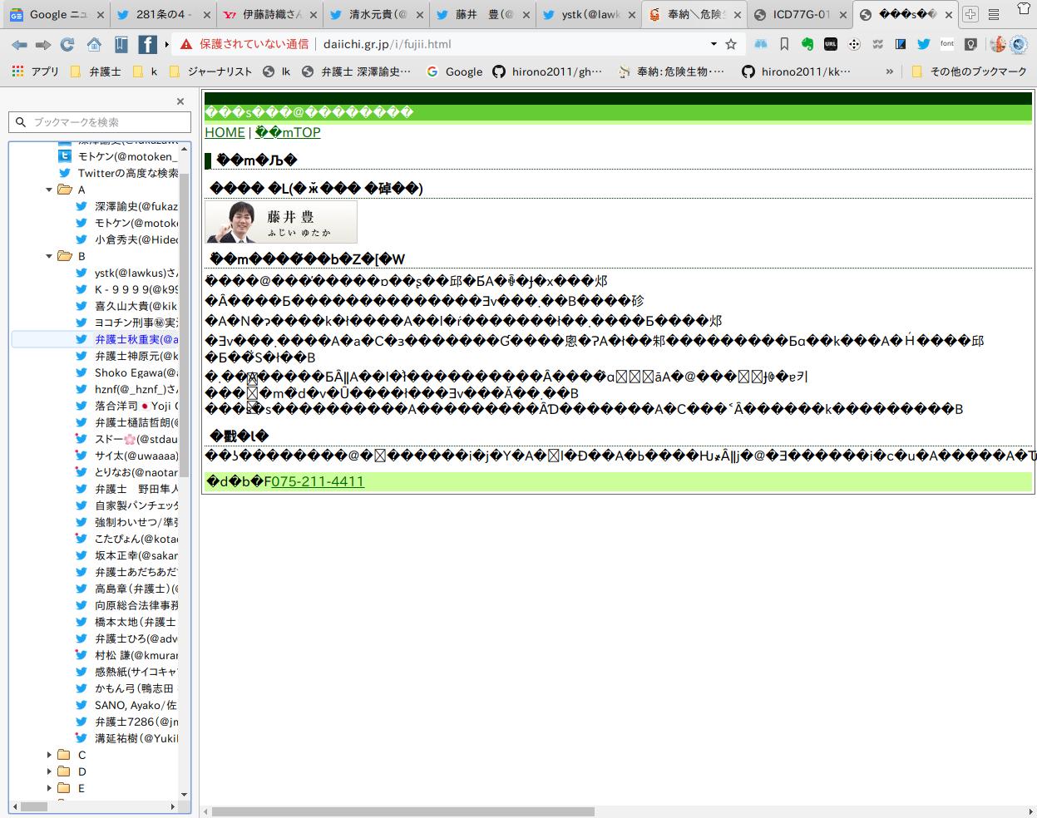The height and width of the screenshot is (818, 1037).
Task: Expand folder C in bookmark tree
Action: tap(49, 755)
